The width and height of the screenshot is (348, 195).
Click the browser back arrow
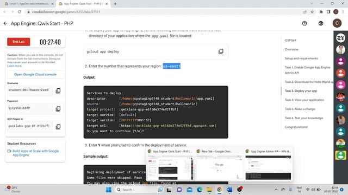(5, 12)
